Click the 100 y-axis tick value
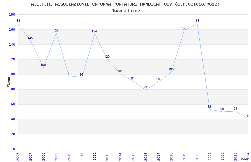The image size is (251, 162). (12, 74)
